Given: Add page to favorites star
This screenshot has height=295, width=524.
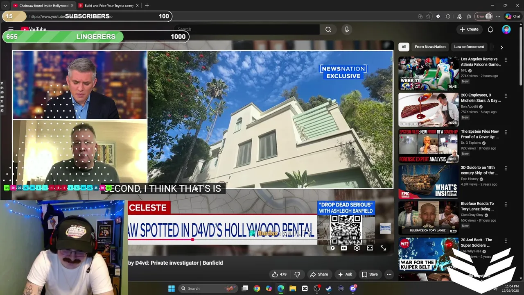Looking at the screenshot, I should (x=428, y=16).
